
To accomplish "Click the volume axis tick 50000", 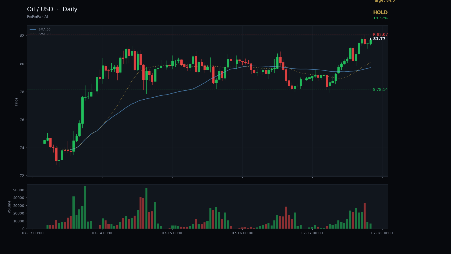I will pyautogui.click(x=19, y=190).
